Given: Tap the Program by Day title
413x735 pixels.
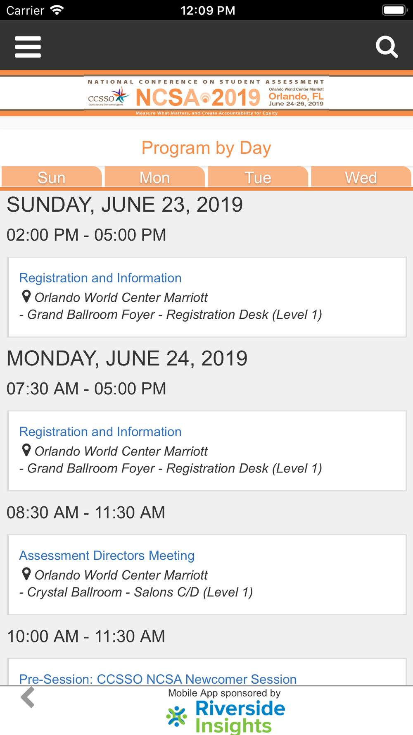Looking at the screenshot, I should (x=206, y=148).
